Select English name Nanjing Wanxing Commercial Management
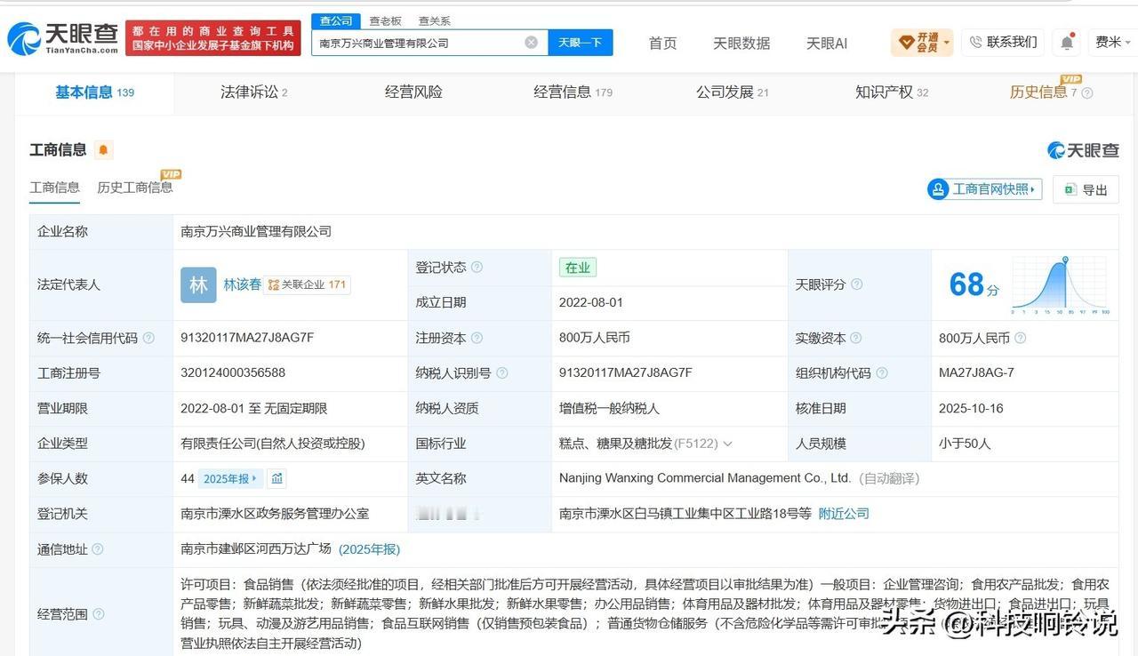The width and height of the screenshot is (1138, 656). [705, 478]
